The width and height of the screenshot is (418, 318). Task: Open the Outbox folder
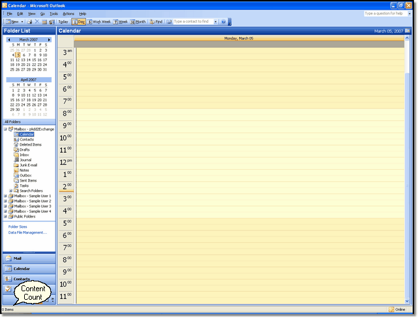click(25, 176)
